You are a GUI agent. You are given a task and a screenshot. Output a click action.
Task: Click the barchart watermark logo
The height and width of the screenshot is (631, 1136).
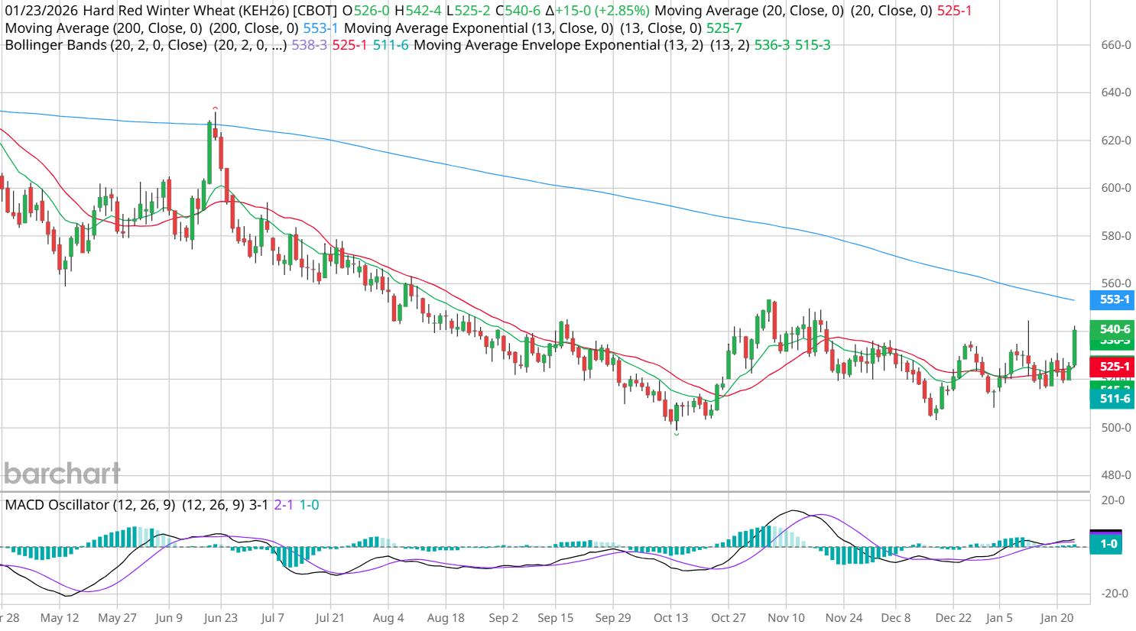(x=62, y=474)
